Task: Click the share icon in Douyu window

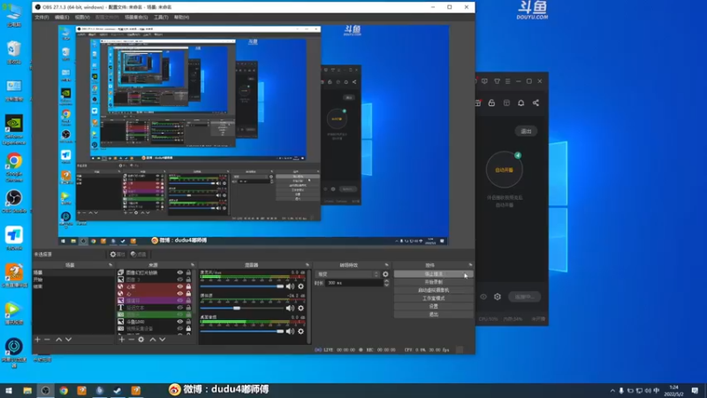Action: pyautogui.click(x=536, y=103)
